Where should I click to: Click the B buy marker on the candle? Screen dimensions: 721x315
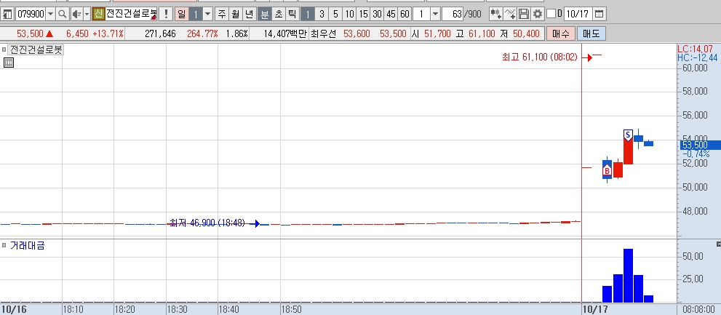click(607, 172)
